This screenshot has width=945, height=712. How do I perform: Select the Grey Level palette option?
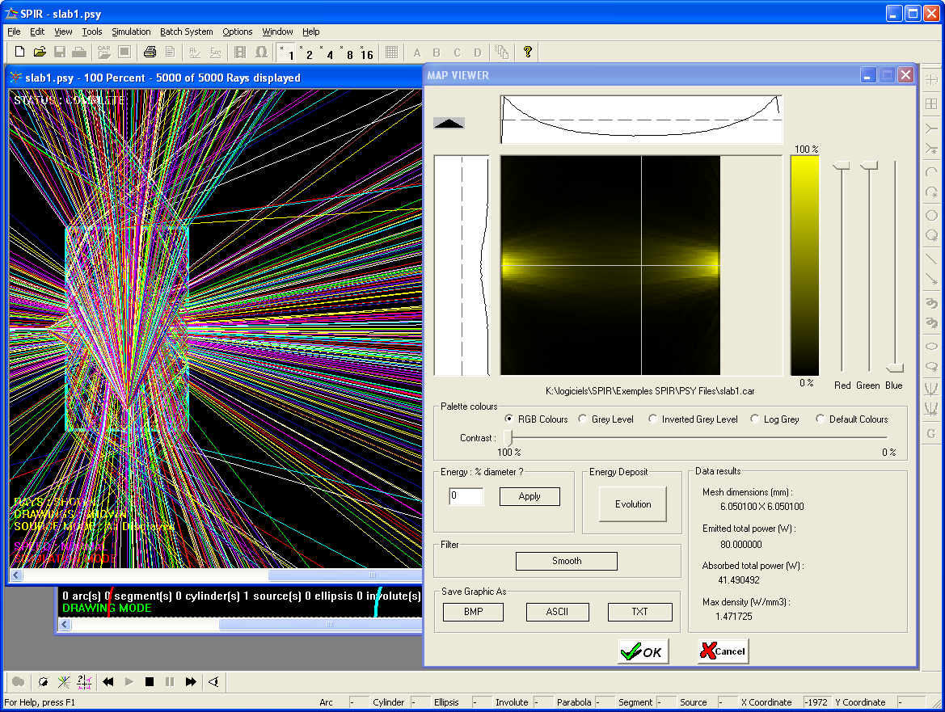(584, 419)
